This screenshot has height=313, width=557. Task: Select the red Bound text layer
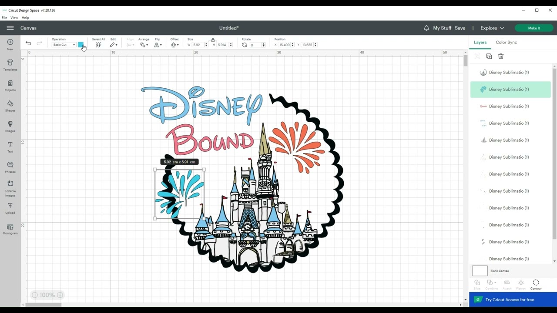coord(510,106)
